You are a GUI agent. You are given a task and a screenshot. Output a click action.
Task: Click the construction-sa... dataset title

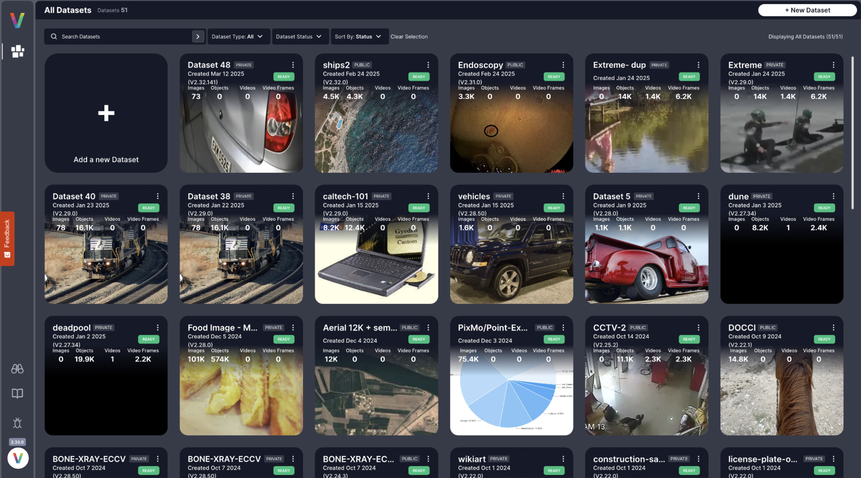pyautogui.click(x=629, y=459)
